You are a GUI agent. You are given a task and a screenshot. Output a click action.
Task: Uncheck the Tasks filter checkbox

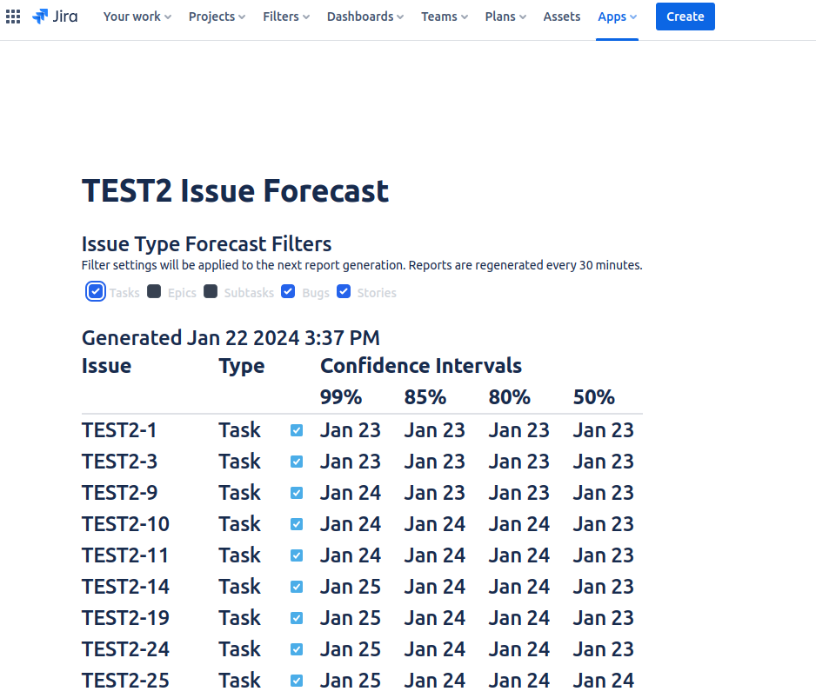click(96, 291)
